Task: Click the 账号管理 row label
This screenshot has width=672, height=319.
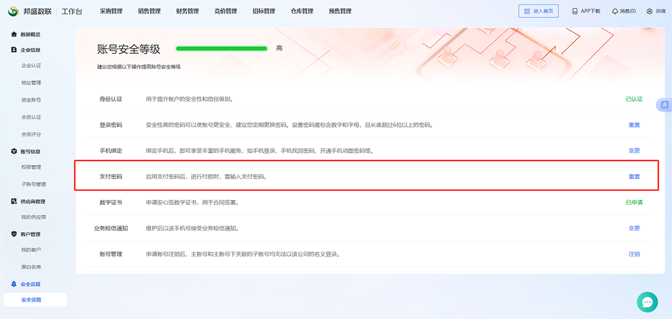Action: pos(111,254)
